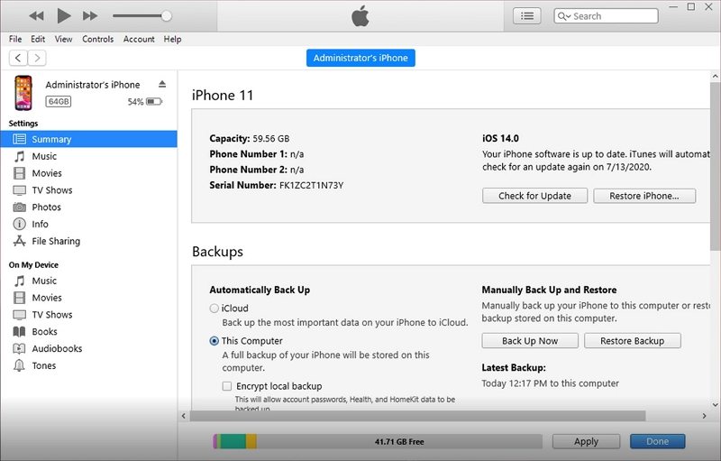721x461 pixels.
Task: Open the list view icon button
Action: pyautogui.click(x=527, y=16)
